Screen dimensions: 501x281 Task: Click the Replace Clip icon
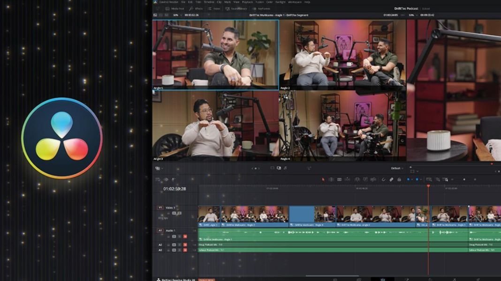pyautogui.click(x=373, y=179)
